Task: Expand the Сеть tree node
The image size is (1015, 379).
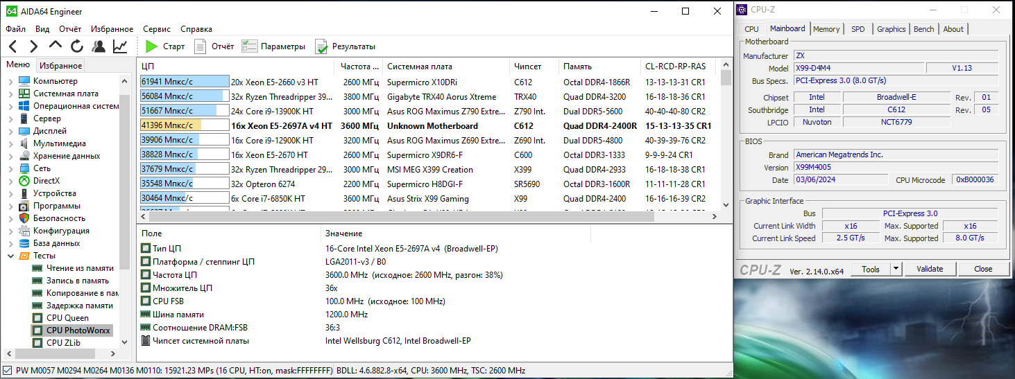Action: (x=10, y=168)
